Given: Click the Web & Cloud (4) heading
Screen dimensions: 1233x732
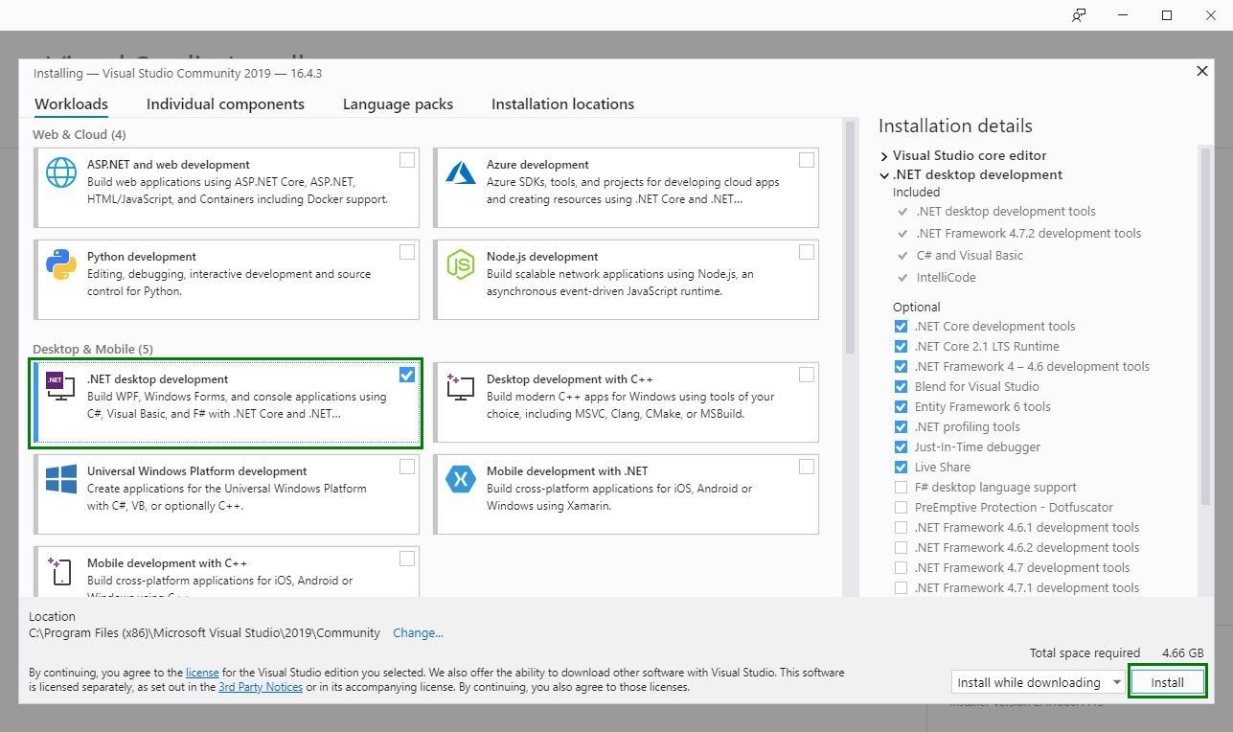Looking at the screenshot, I should coord(80,135).
